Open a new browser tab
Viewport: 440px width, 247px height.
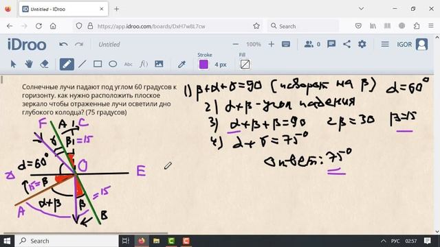[116, 9]
